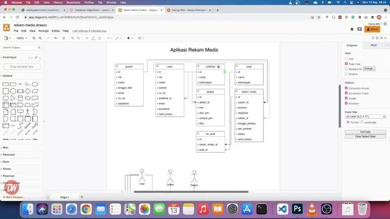Viewport: 390px width, 219px height.
Task: Open the File menu in draw.io
Action: click(x=16, y=31)
